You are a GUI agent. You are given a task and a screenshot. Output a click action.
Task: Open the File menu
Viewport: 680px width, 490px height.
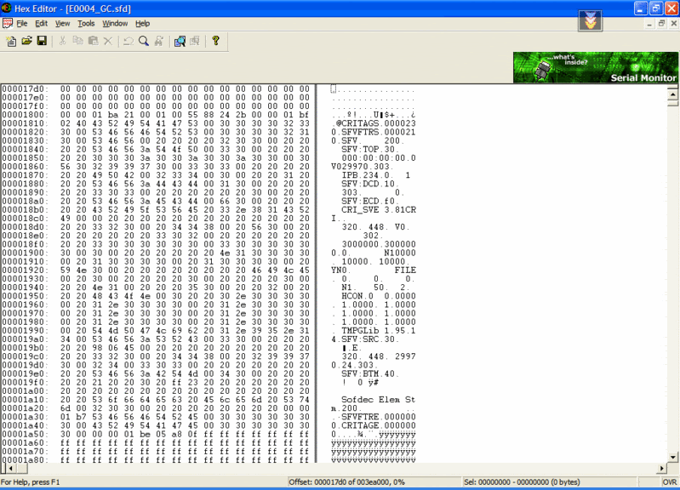pyautogui.click(x=22, y=23)
